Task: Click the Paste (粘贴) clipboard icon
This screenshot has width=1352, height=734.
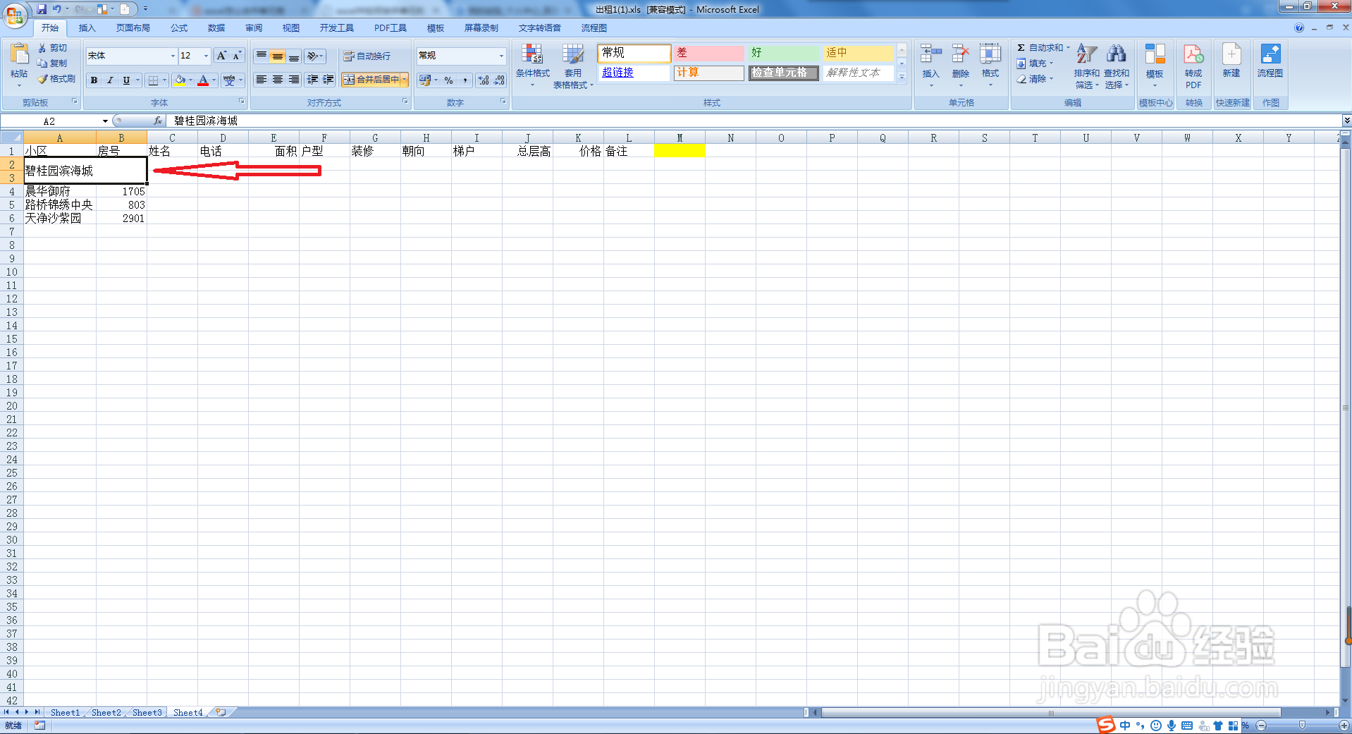Action: point(19,55)
